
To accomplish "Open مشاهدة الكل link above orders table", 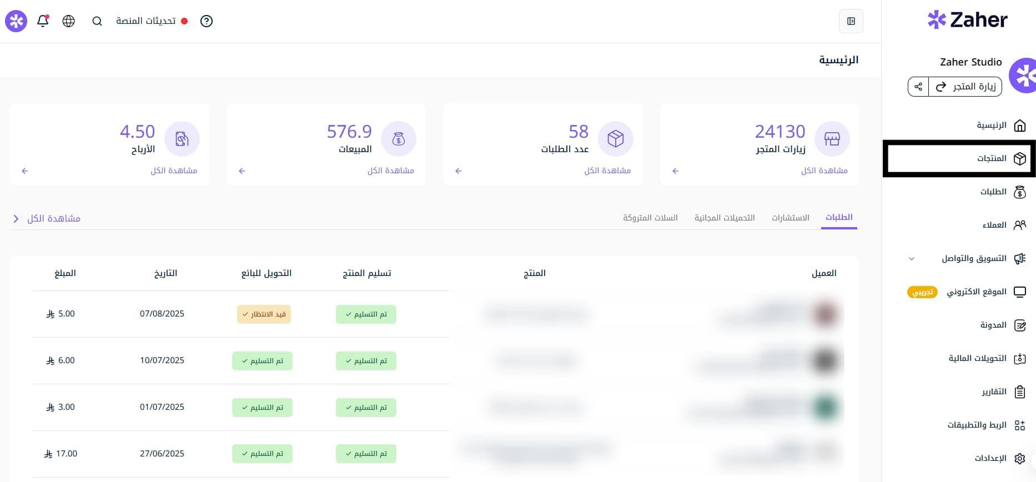I will tap(53, 219).
